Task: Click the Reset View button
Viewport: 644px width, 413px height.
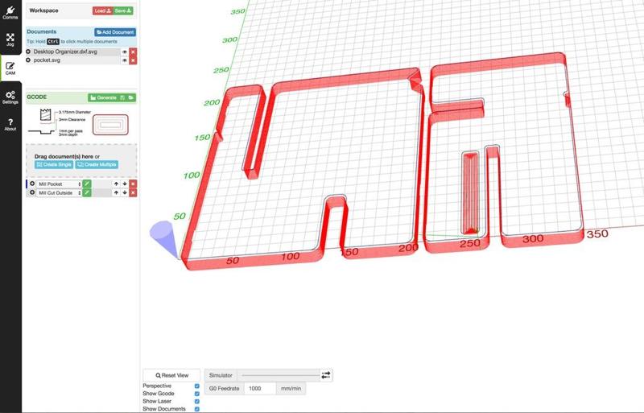Action: pos(171,375)
